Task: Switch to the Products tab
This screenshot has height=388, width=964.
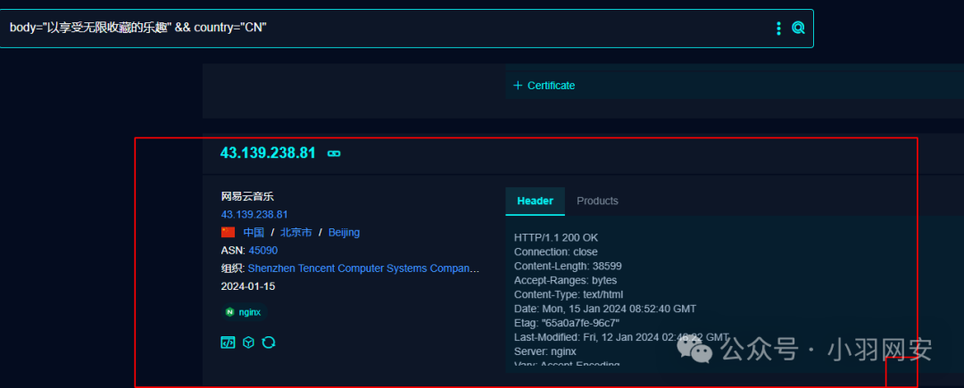Action: pos(597,201)
